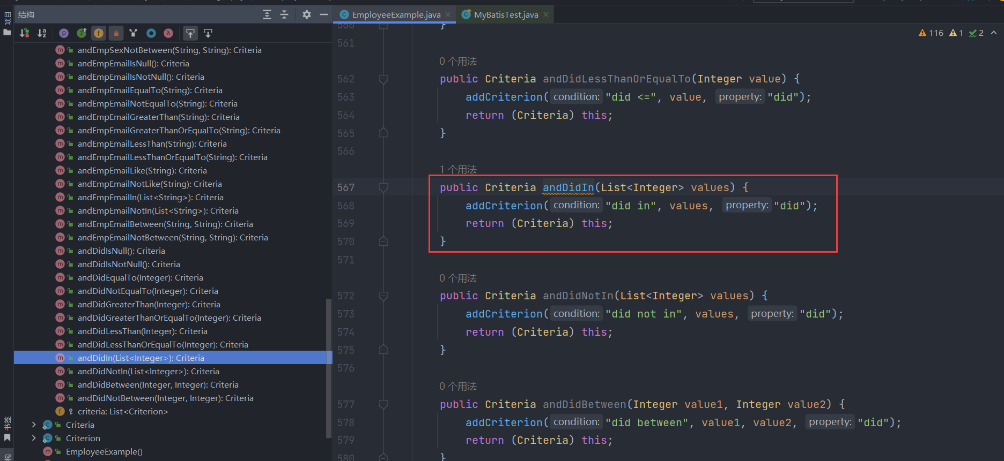1004x461 pixels.
Task: Hide the Structure tool window
Action: [323, 14]
